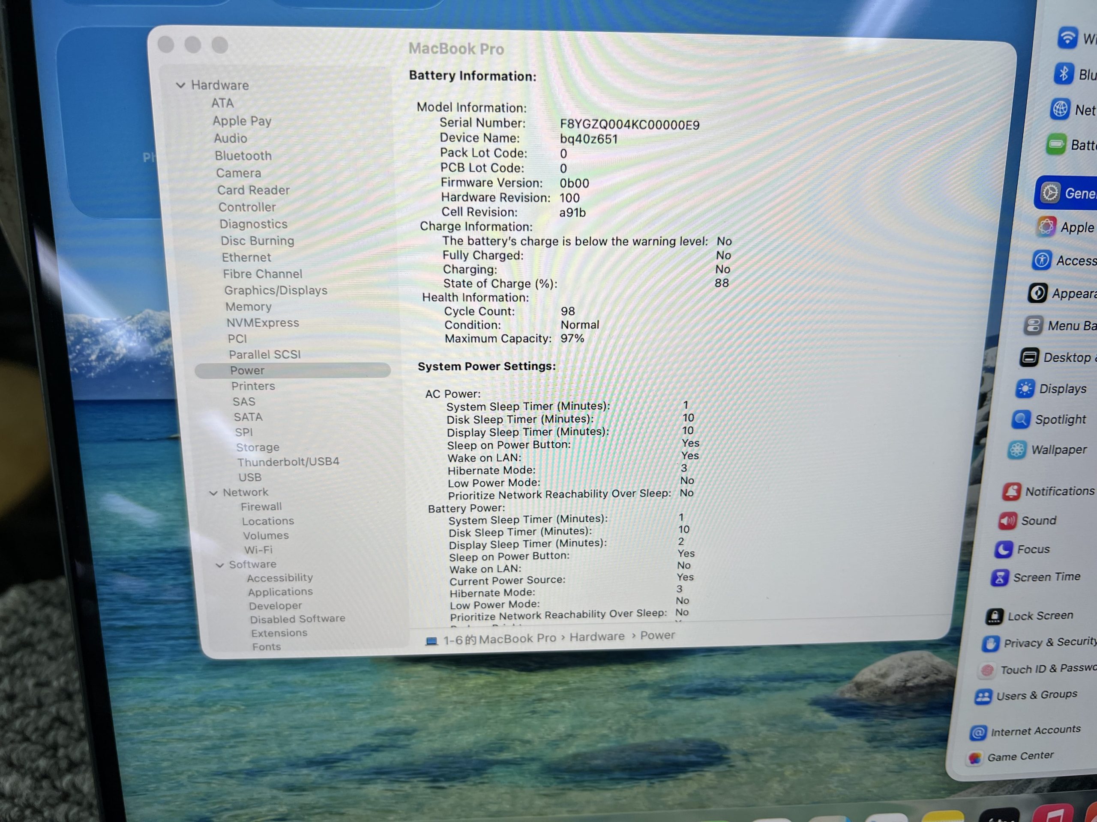The width and height of the screenshot is (1097, 822).
Task: Open Desktop & Dock icon in System Settings
Action: coord(1029,357)
